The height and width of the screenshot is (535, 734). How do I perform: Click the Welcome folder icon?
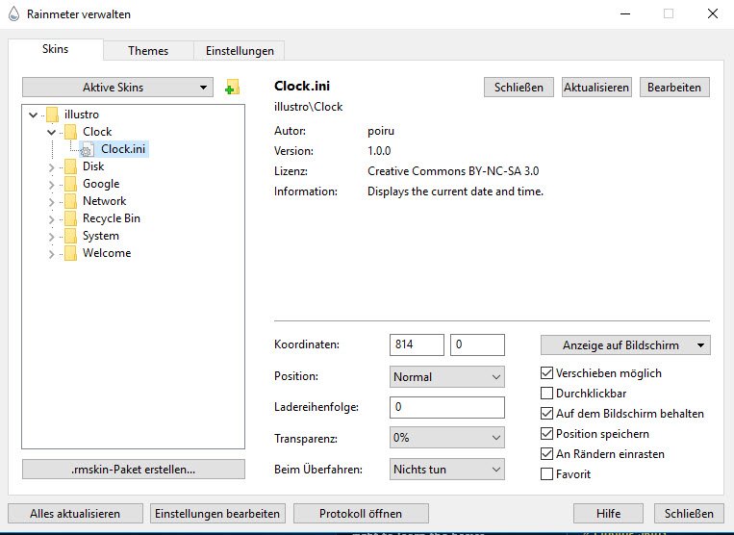(70, 253)
